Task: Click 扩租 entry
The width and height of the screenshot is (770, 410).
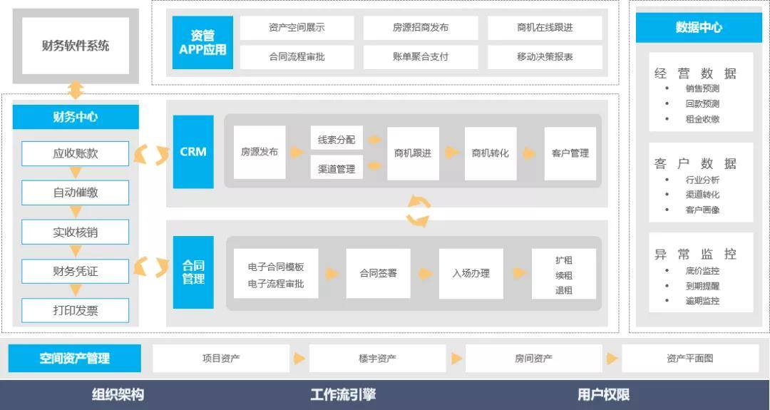Action: coord(564,260)
